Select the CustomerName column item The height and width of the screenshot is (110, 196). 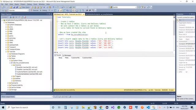tap(30, 72)
